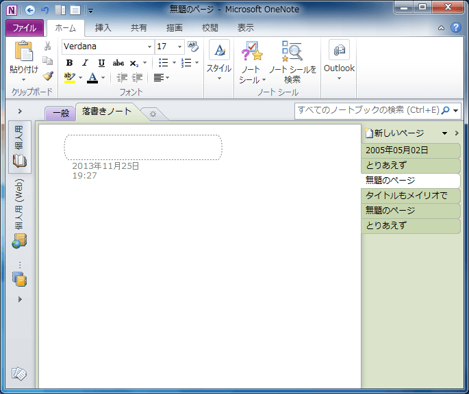
Task: Open the stacked notebooks icon in sidebar
Action: [20, 279]
